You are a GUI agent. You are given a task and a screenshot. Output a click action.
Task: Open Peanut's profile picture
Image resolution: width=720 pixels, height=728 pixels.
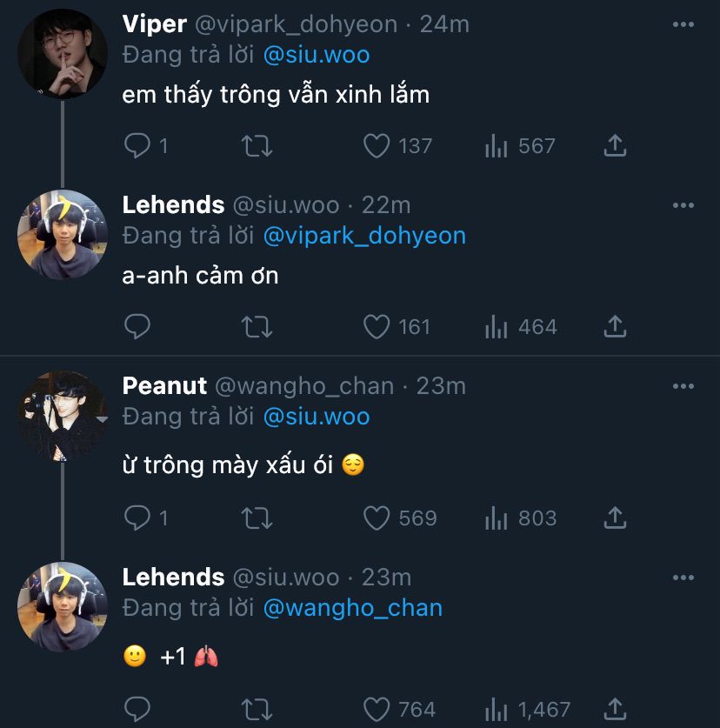coord(62,416)
